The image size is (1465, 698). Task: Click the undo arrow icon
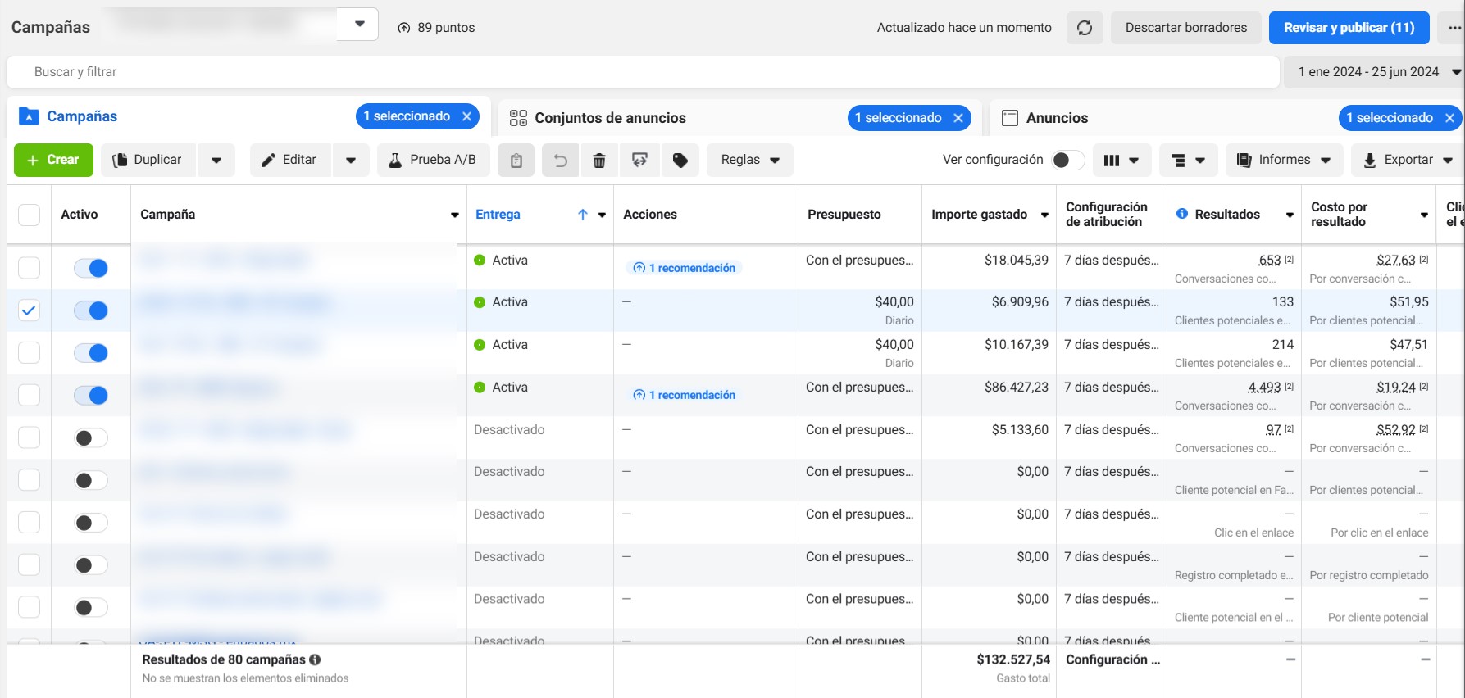(x=560, y=161)
